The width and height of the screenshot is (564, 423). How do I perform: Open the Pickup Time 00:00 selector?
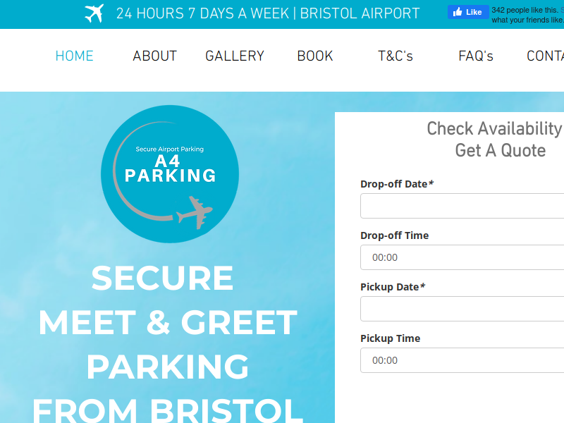(462, 360)
